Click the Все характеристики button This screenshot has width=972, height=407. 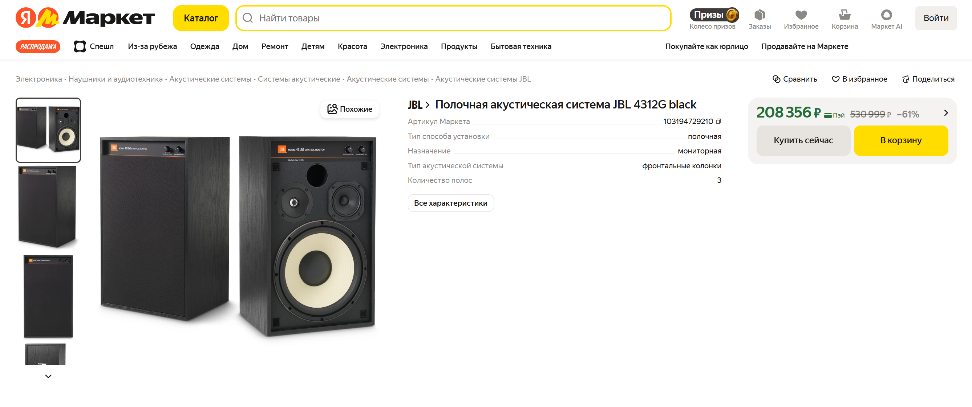click(x=450, y=203)
